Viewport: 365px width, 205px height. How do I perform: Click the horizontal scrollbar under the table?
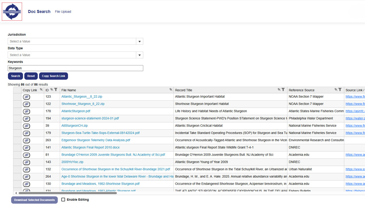pos(68,193)
